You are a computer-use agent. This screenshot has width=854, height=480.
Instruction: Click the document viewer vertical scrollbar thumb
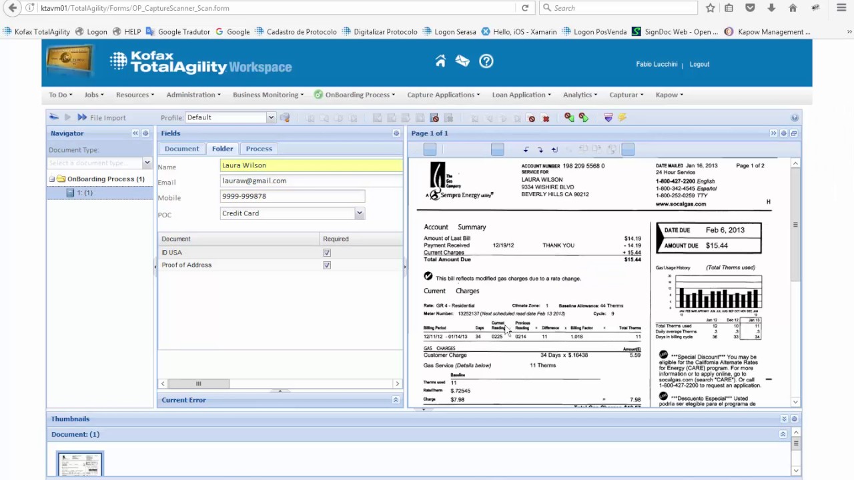point(795,225)
